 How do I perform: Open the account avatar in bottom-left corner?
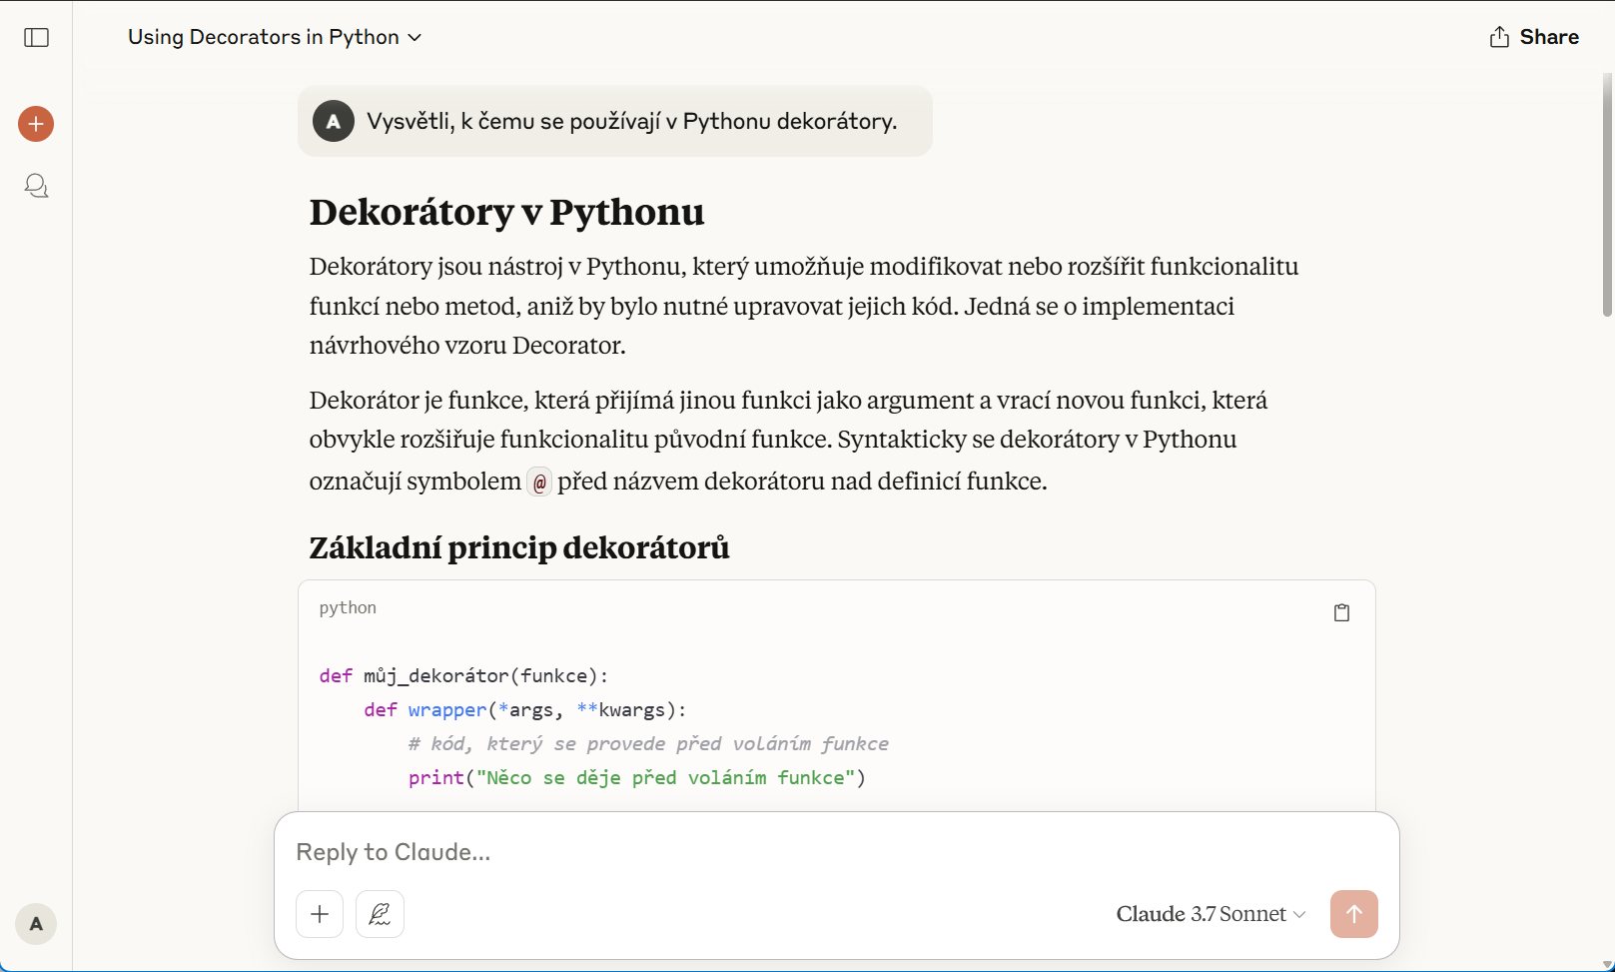point(36,924)
